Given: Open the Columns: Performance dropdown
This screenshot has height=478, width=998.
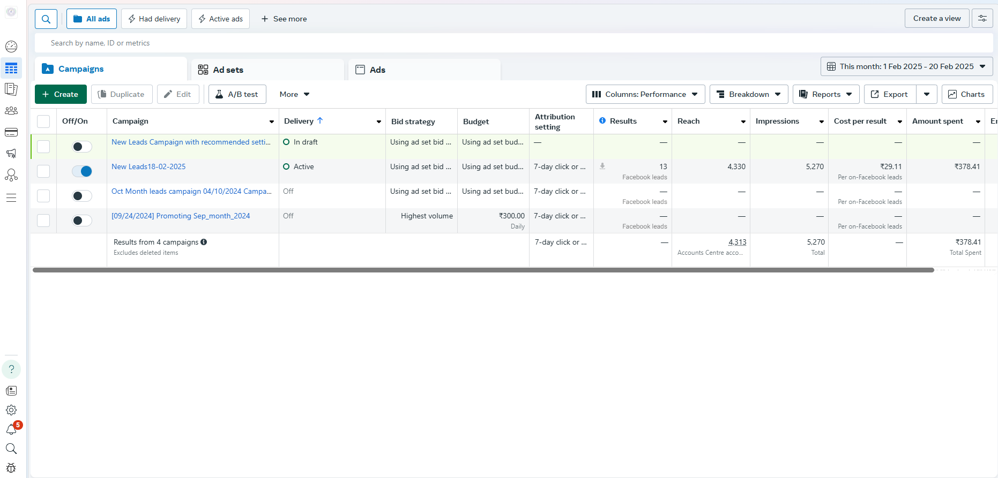Looking at the screenshot, I should 645,94.
